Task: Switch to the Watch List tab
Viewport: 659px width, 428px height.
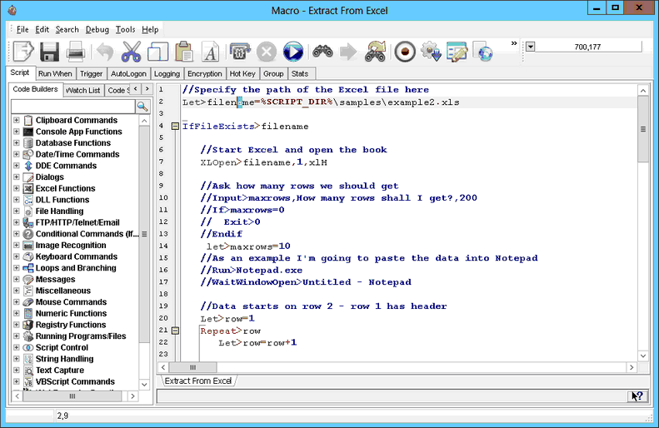Action: (83, 90)
